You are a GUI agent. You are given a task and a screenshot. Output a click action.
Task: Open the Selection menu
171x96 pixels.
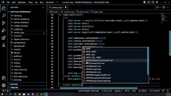click(x=22, y=2)
